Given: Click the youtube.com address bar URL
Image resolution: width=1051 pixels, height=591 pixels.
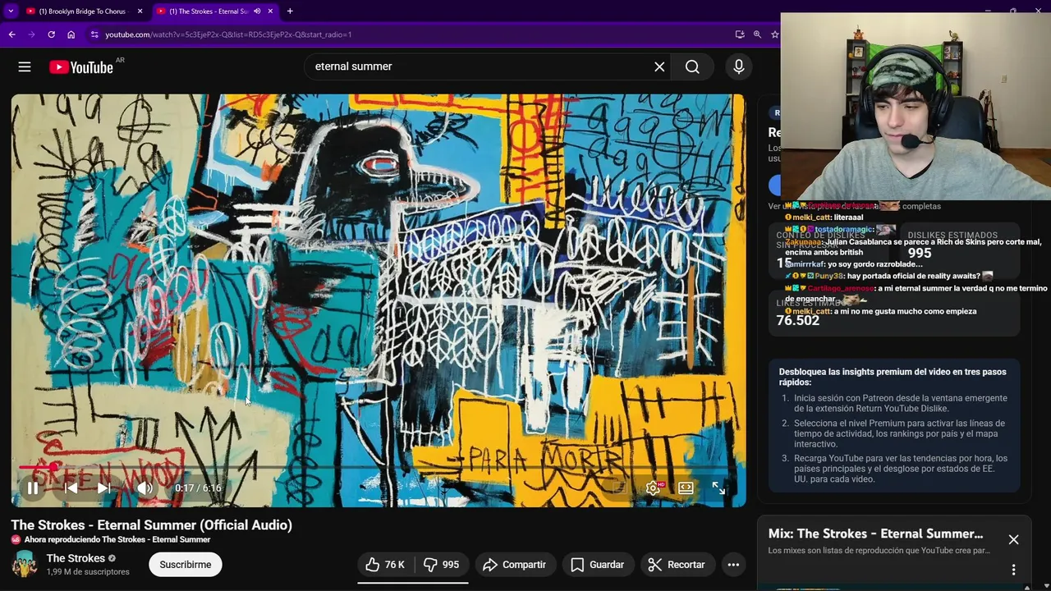Looking at the screenshot, I should (x=228, y=34).
